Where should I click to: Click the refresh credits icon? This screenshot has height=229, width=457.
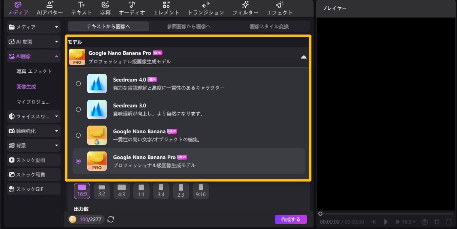[x=110, y=219]
